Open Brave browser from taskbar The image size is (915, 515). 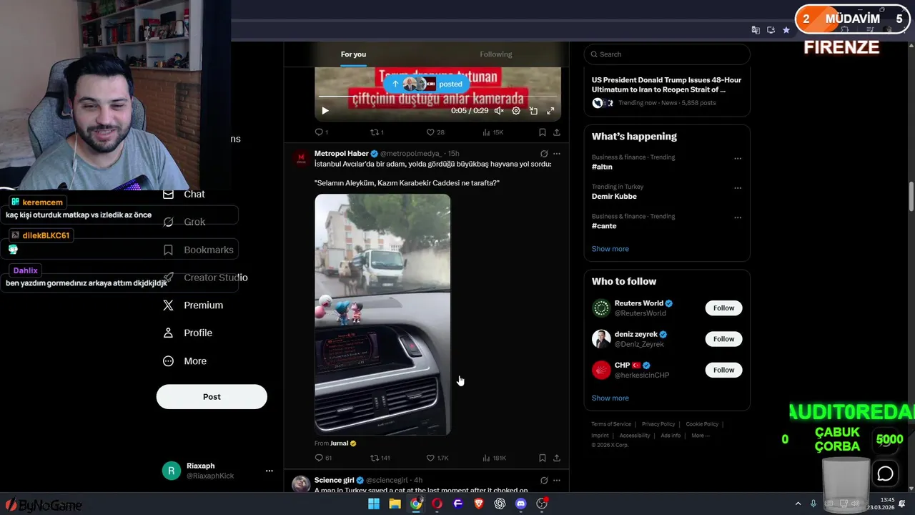(479, 504)
